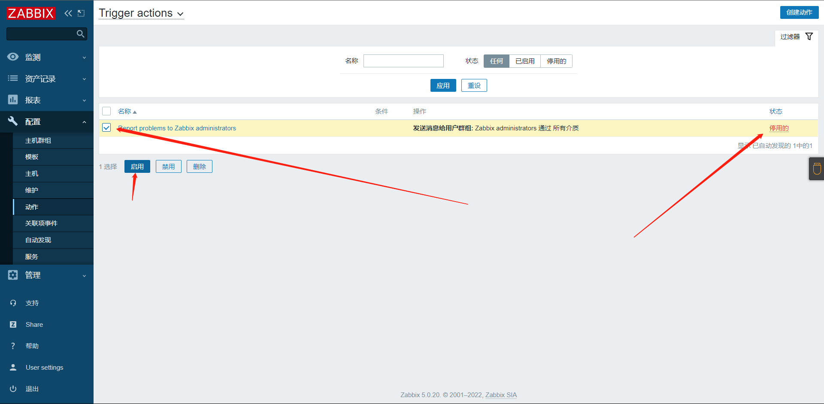The height and width of the screenshot is (404, 824).
Task: Click the 监测 eye icon
Action: pyautogui.click(x=13, y=57)
